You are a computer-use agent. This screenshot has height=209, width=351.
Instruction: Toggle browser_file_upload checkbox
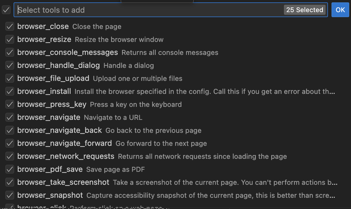(x=10, y=78)
